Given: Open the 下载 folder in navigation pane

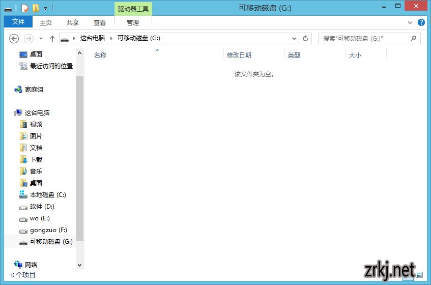Looking at the screenshot, I should [36, 160].
